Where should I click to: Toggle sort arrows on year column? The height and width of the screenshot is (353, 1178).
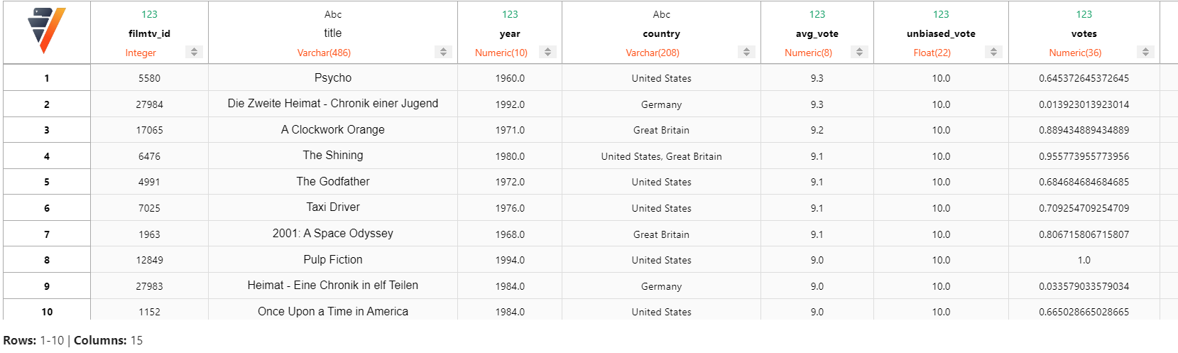pyautogui.click(x=547, y=52)
